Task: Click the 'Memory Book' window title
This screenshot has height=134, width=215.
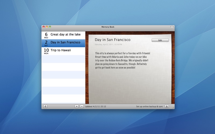Action: coord(108,27)
